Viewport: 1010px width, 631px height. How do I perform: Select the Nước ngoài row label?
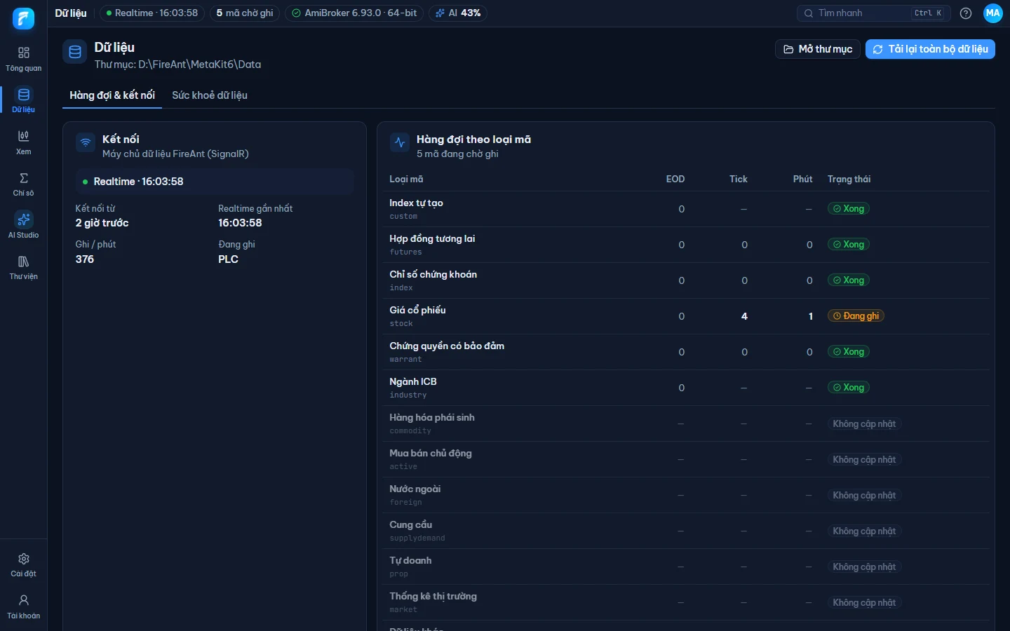(415, 489)
